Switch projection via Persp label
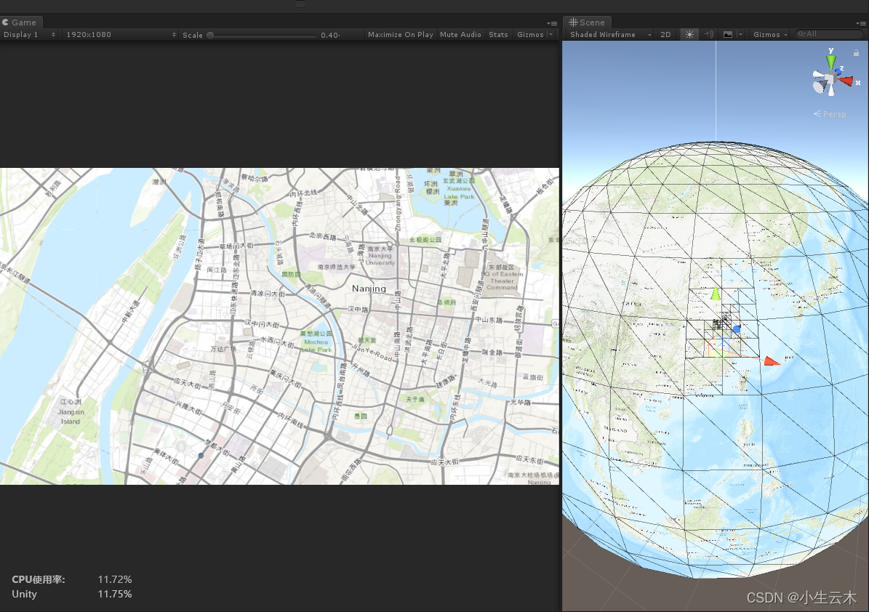The height and width of the screenshot is (612, 869). (x=830, y=114)
